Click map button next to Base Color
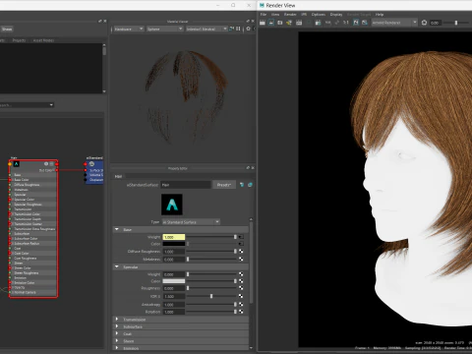 click(x=241, y=244)
